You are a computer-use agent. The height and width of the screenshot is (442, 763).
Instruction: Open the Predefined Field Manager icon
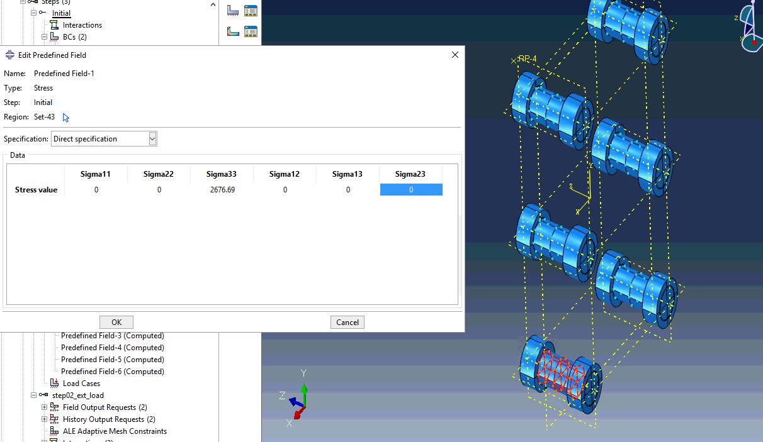[251, 31]
